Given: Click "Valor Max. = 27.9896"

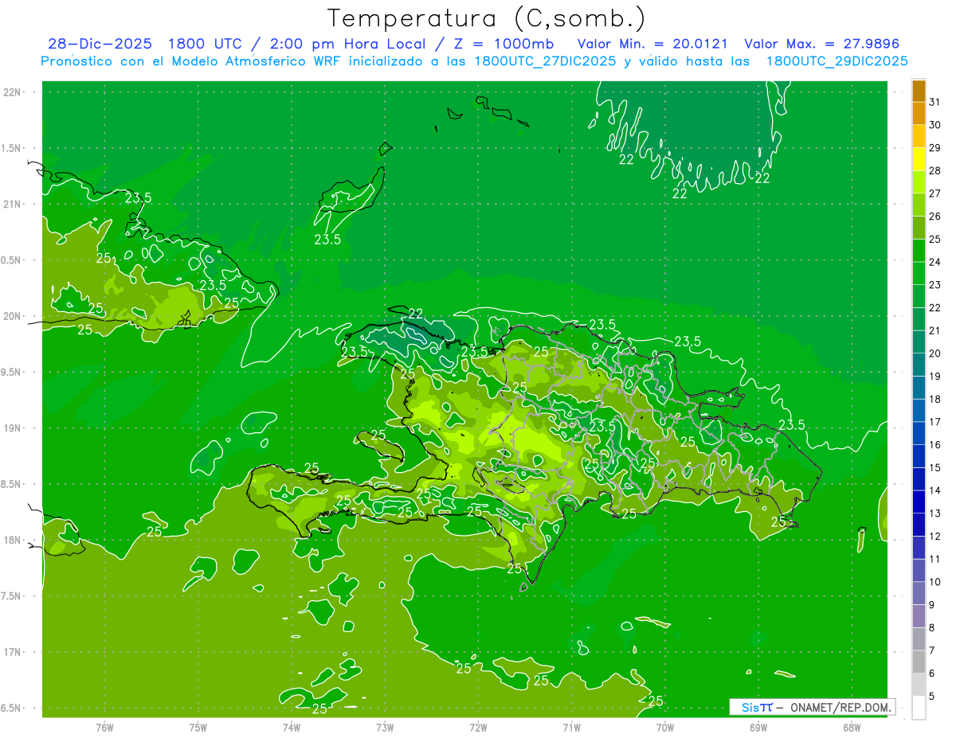Looking at the screenshot, I should (821, 44).
